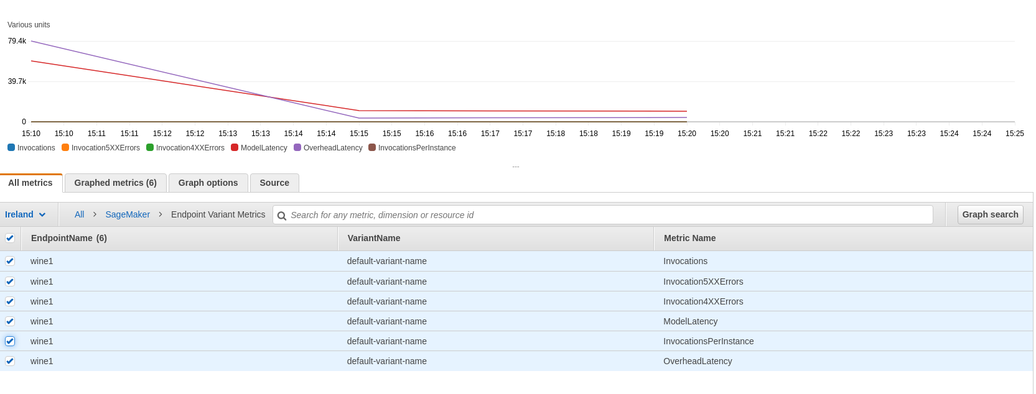1036x394 pixels.
Task: Click the search magnifier icon
Action: [282, 216]
